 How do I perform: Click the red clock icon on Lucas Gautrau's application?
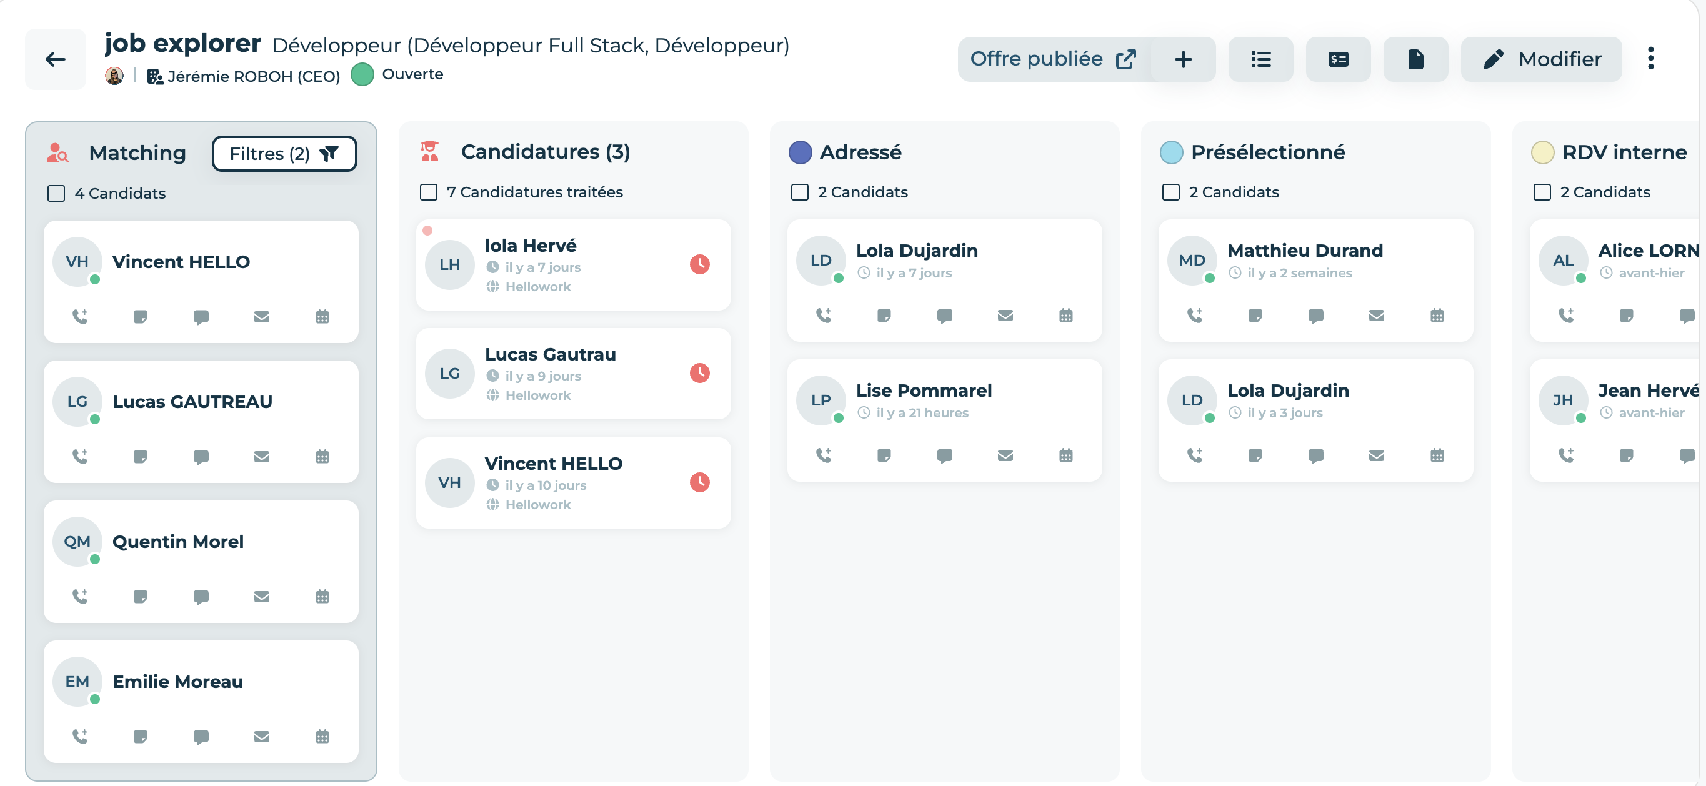pos(699,373)
